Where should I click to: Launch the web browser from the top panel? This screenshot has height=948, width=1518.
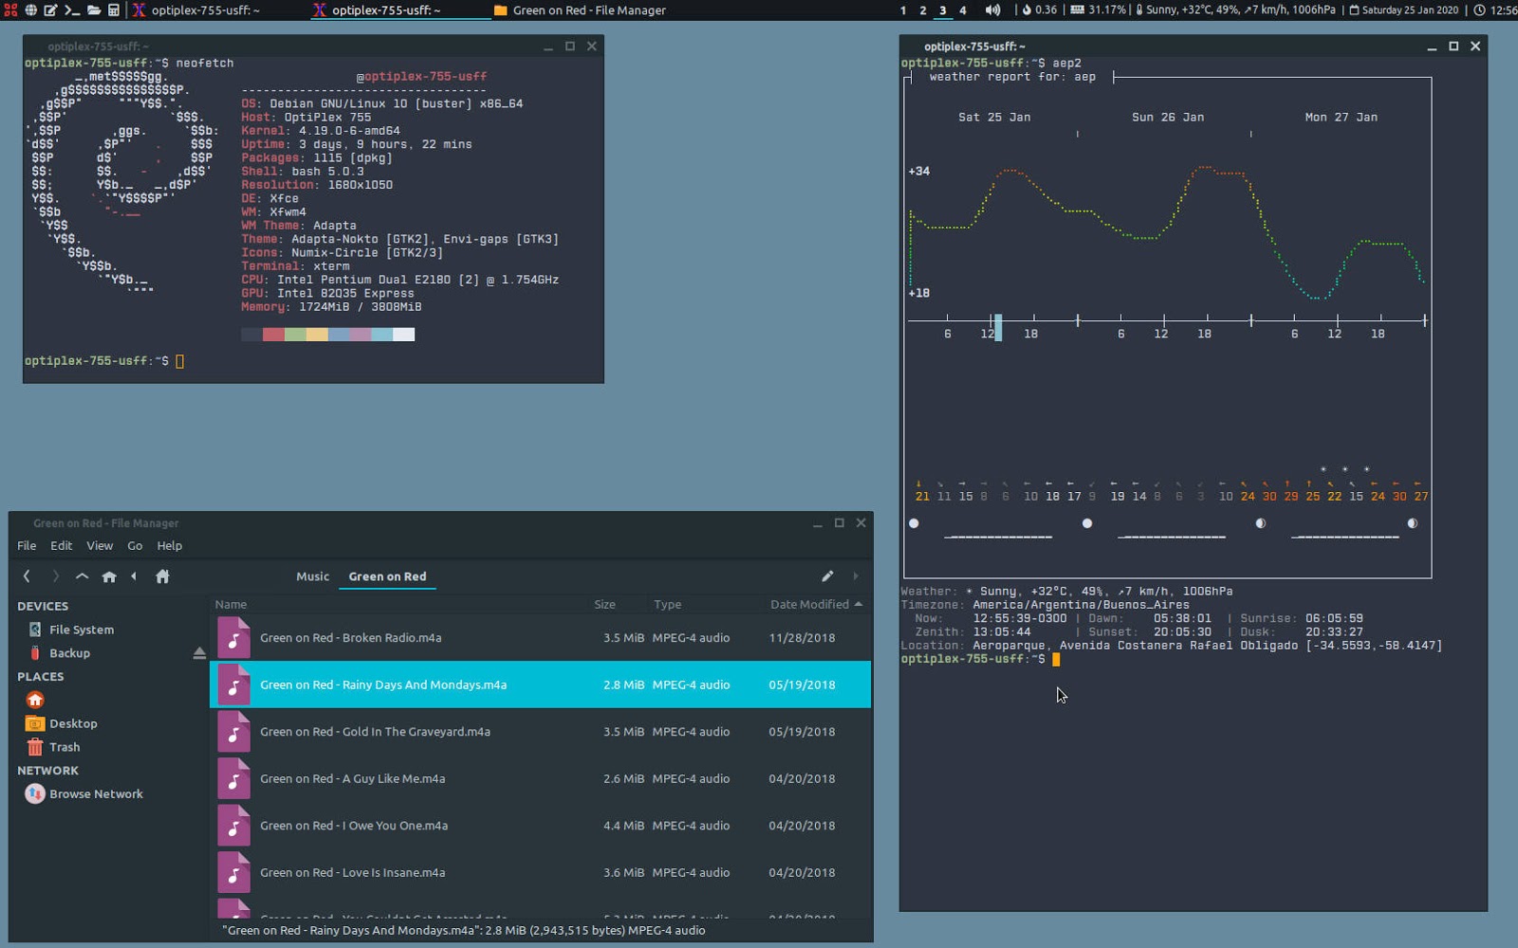tap(30, 10)
